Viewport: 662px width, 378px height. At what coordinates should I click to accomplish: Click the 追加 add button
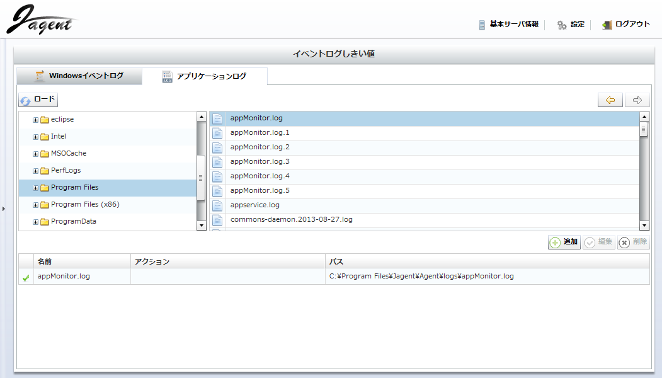[564, 243]
